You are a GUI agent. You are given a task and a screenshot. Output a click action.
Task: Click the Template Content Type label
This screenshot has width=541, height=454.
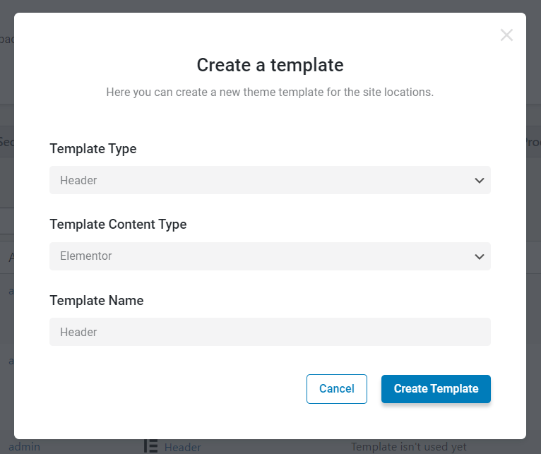pos(118,225)
